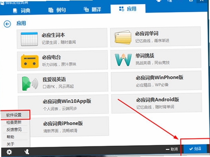Open the 词典 dictionary tab
Screen dimensions: 210x157
tap(22, 11)
